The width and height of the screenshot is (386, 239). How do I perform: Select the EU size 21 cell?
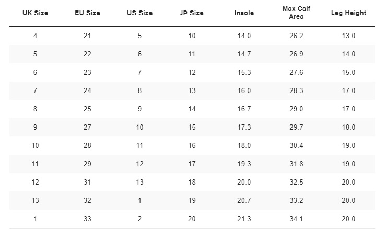click(x=87, y=36)
